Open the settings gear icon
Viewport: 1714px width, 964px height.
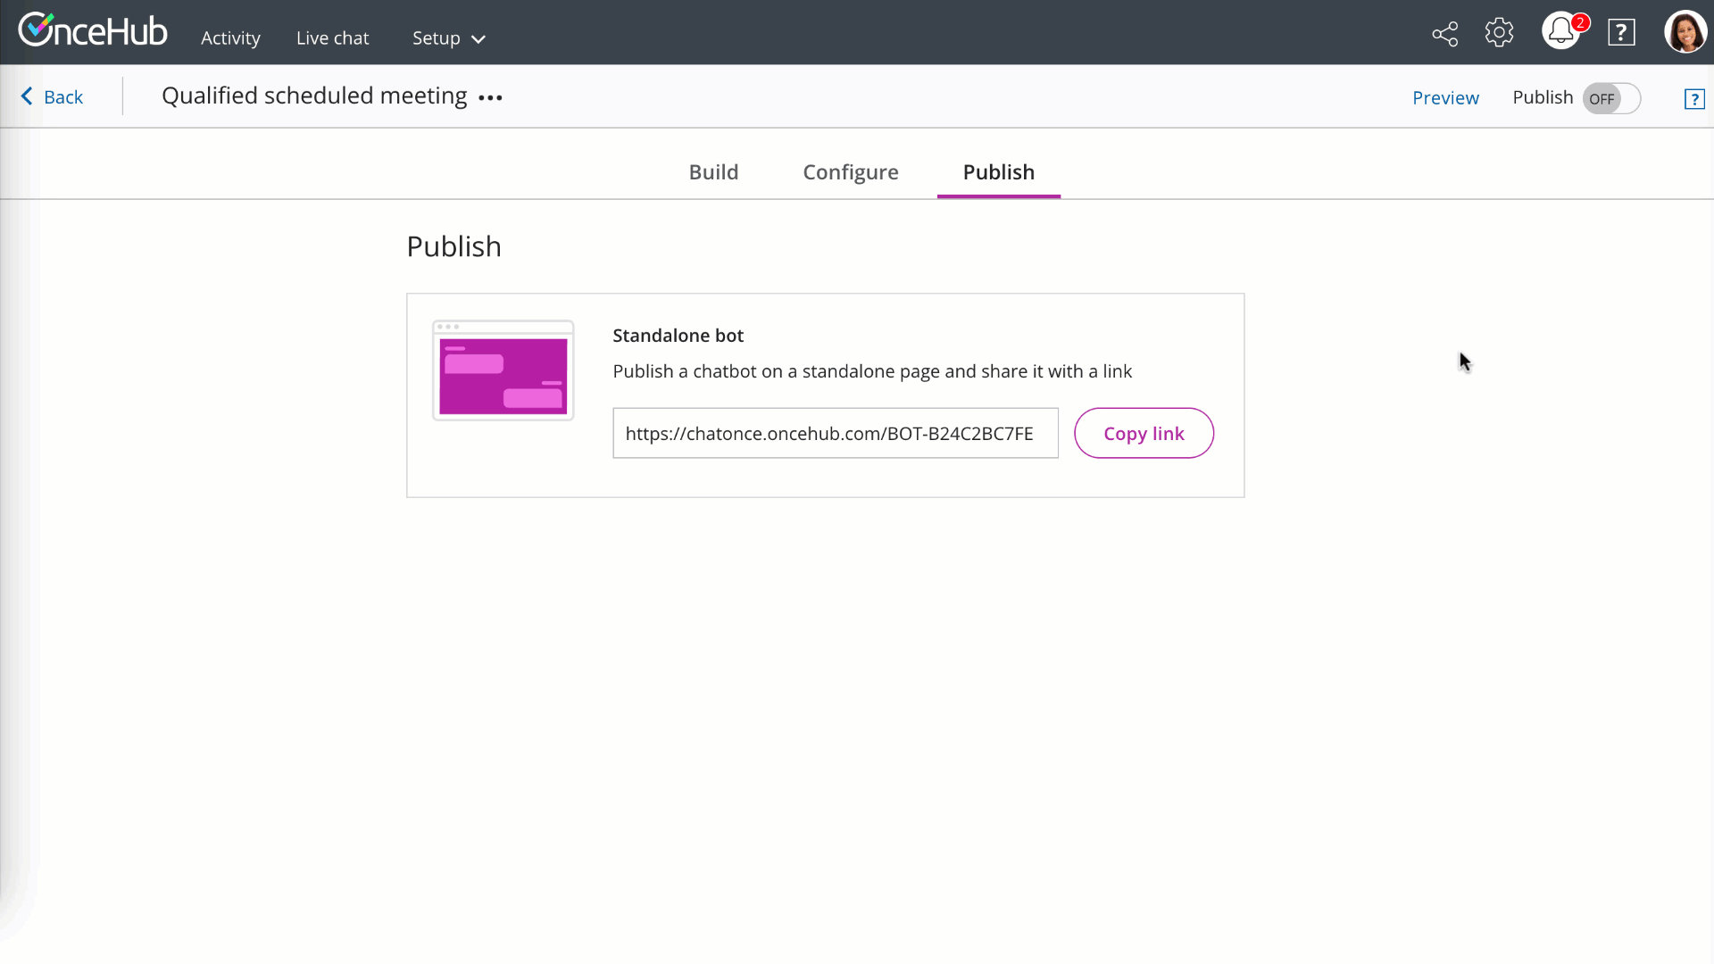[1499, 33]
